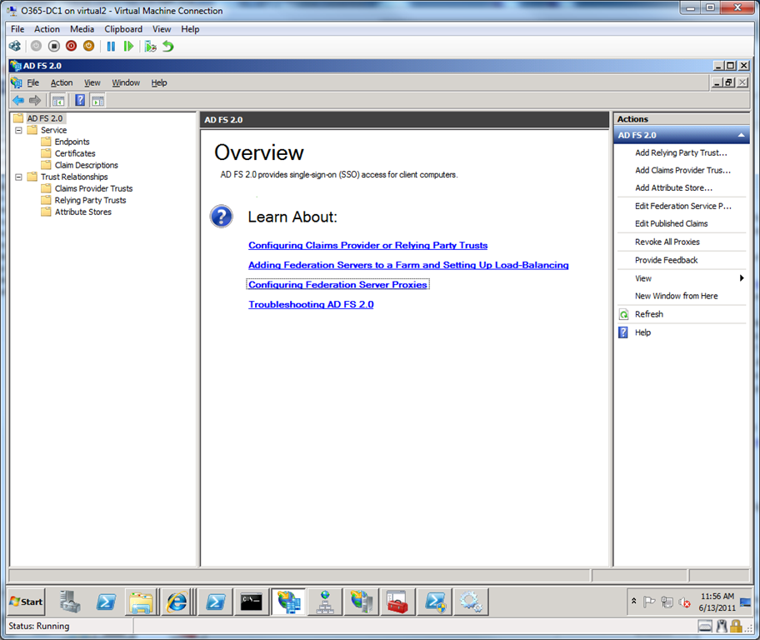Open the VM Connection Help menu
The height and width of the screenshot is (640, 760).
click(x=190, y=29)
